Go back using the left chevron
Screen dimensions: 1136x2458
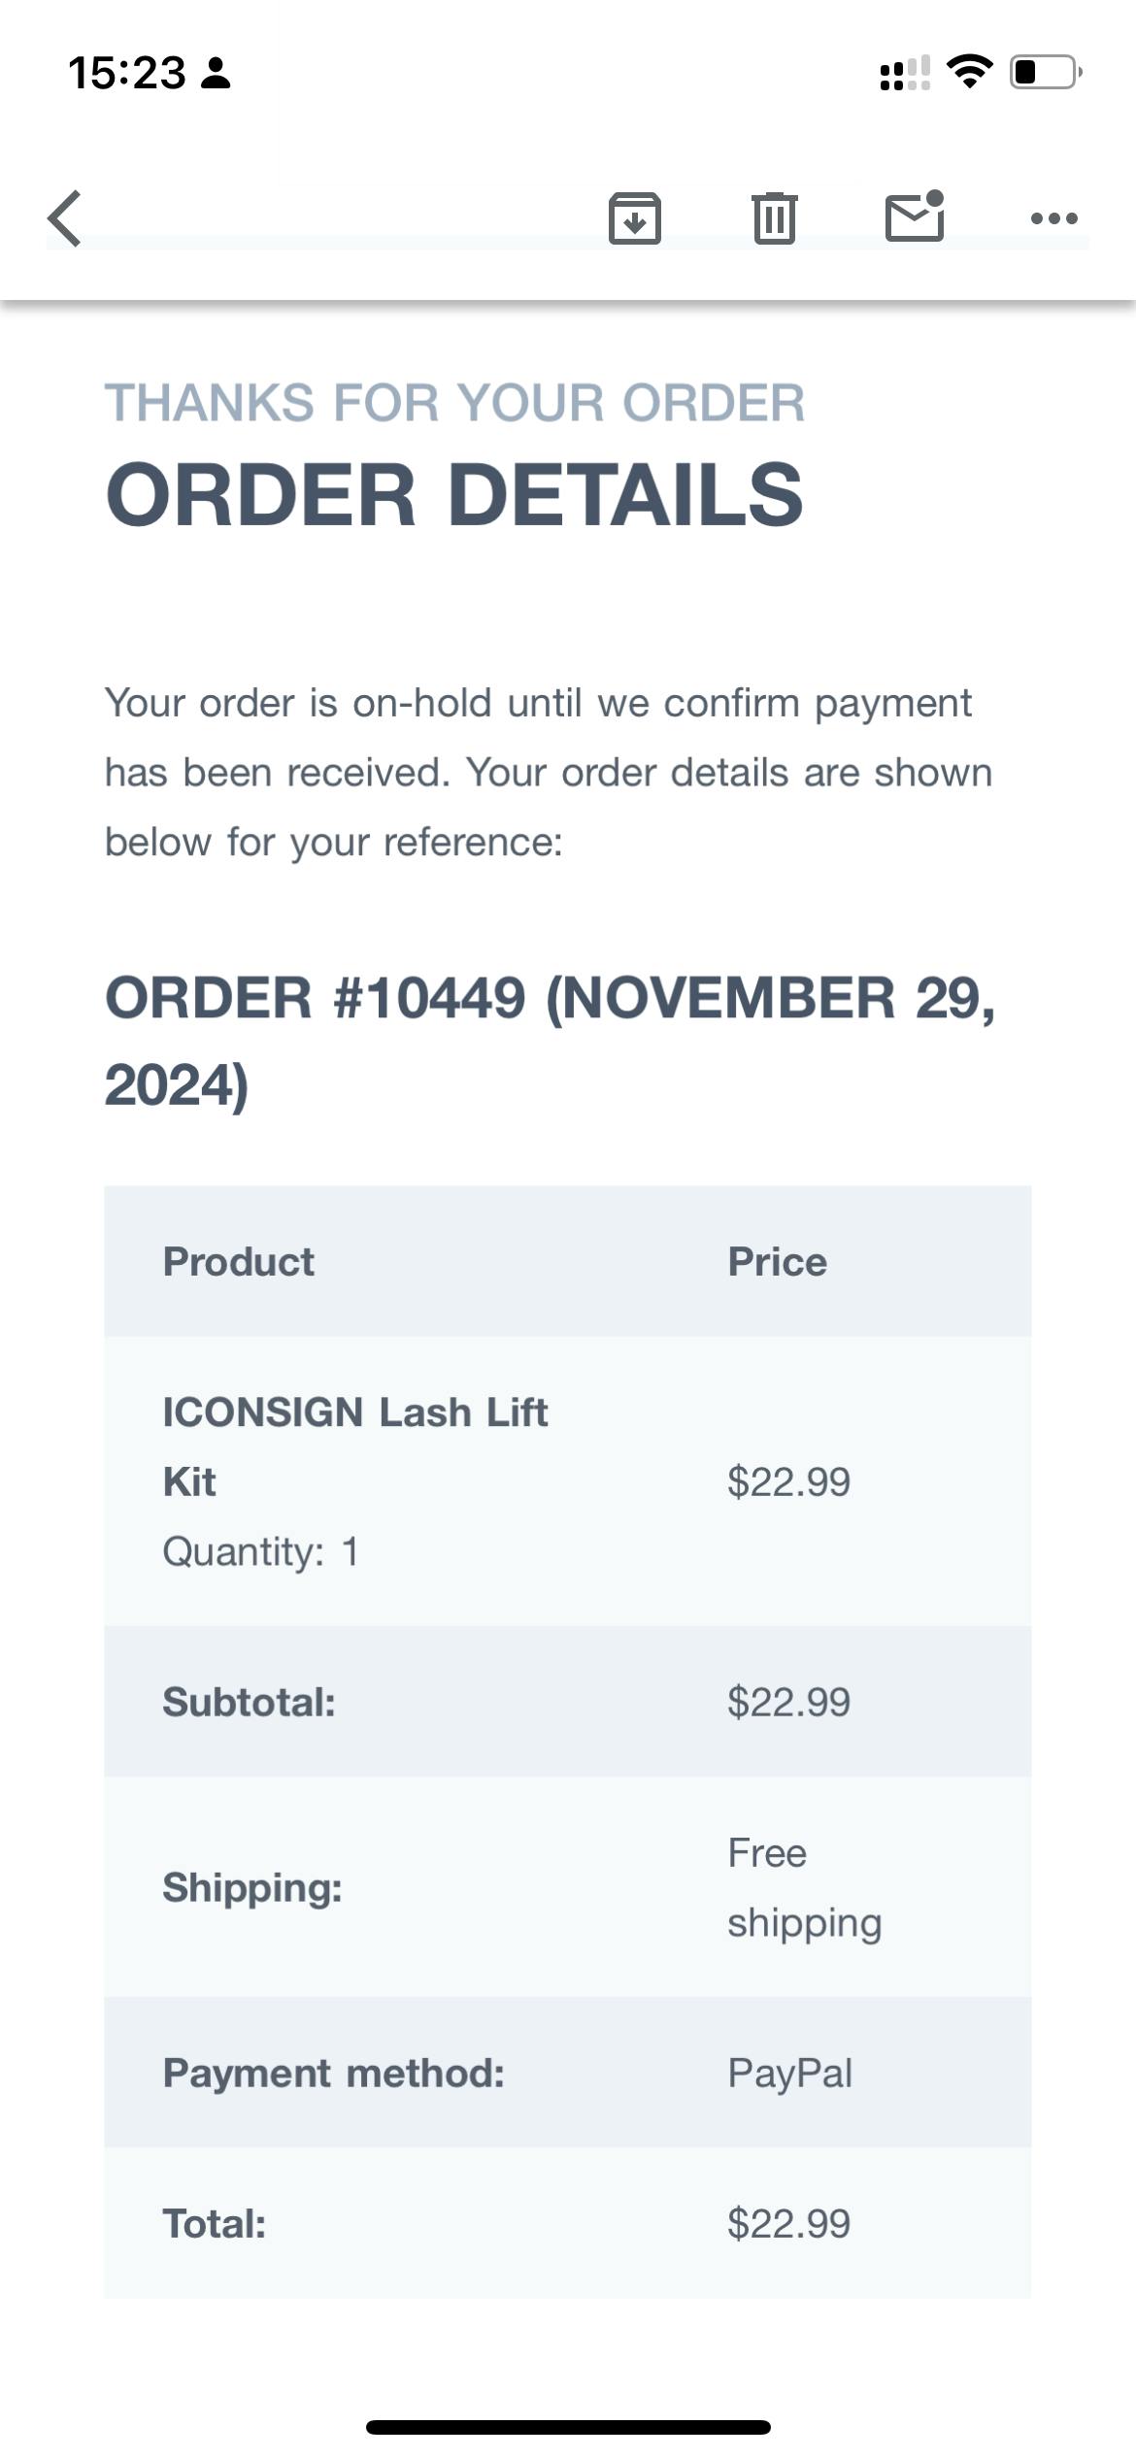[65, 218]
